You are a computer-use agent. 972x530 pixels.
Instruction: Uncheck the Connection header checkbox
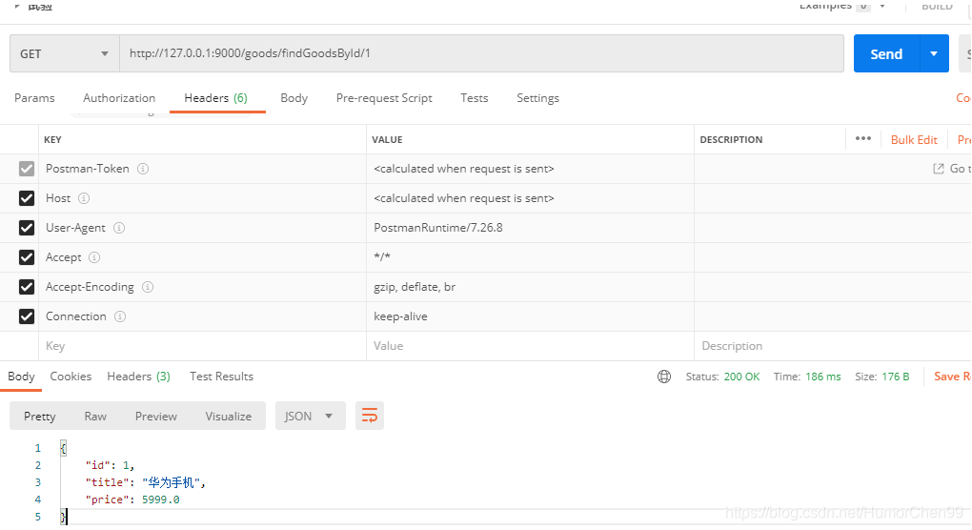tap(27, 316)
